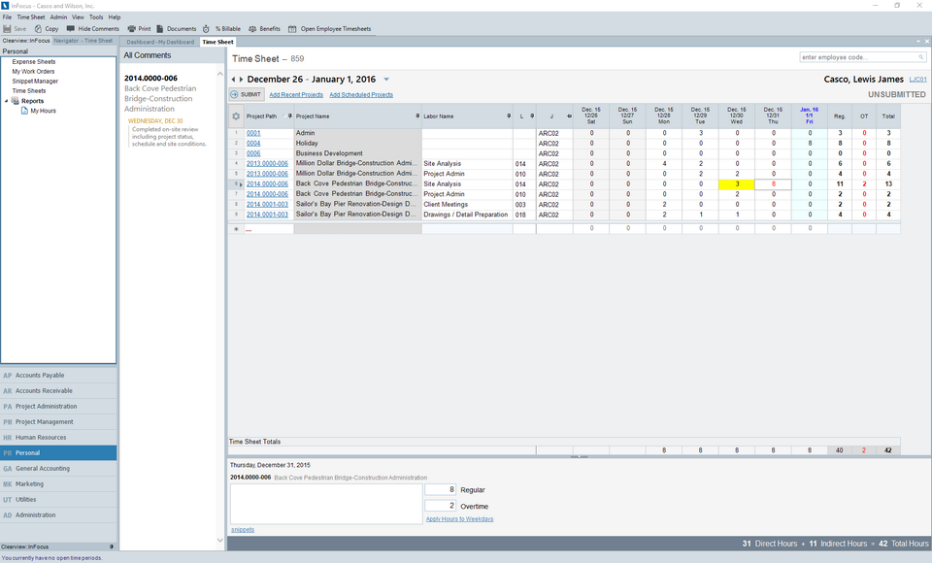Select the yellow Wednesday cell in row 6
This screenshot has width=932, height=563.
[737, 184]
